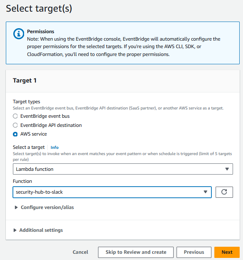
Task: Click Skip to Review and create
Action: click(136, 252)
